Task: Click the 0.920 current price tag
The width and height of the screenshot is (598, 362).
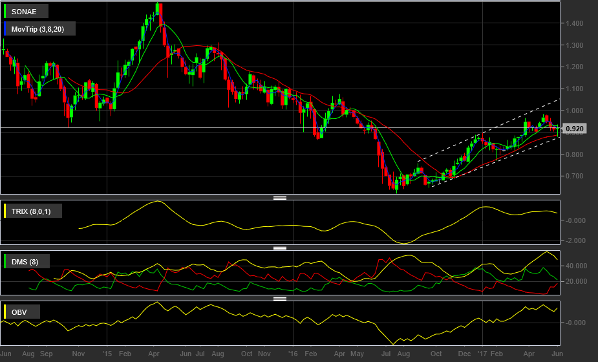Action: click(x=574, y=129)
